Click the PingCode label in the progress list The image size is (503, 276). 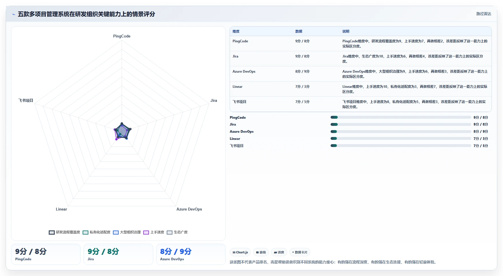point(238,118)
